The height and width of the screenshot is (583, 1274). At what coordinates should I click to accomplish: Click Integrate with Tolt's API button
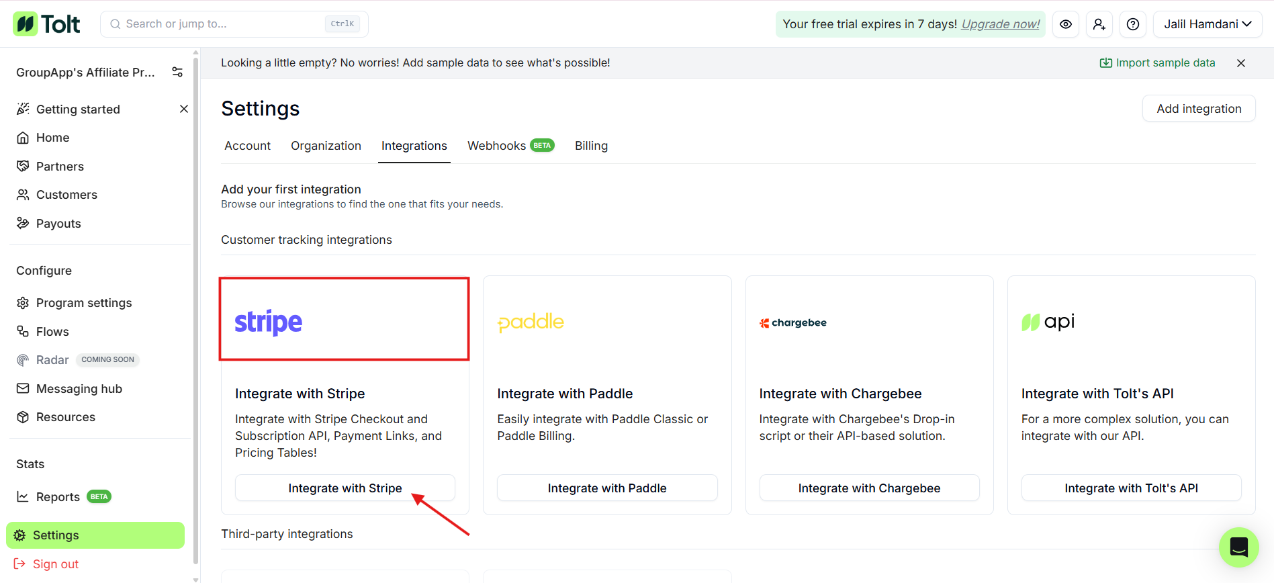click(x=1132, y=488)
